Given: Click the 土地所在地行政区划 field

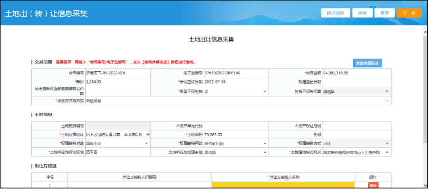Looking at the screenshot, I should (x=117, y=152).
